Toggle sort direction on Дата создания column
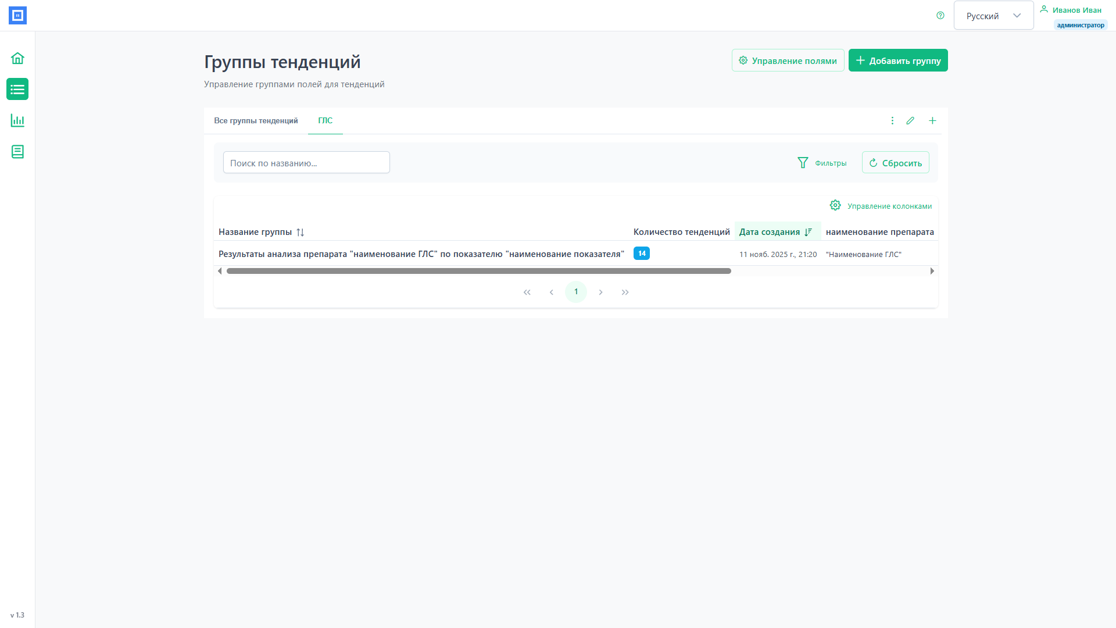The image size is (1116, 628). (808, 231)
